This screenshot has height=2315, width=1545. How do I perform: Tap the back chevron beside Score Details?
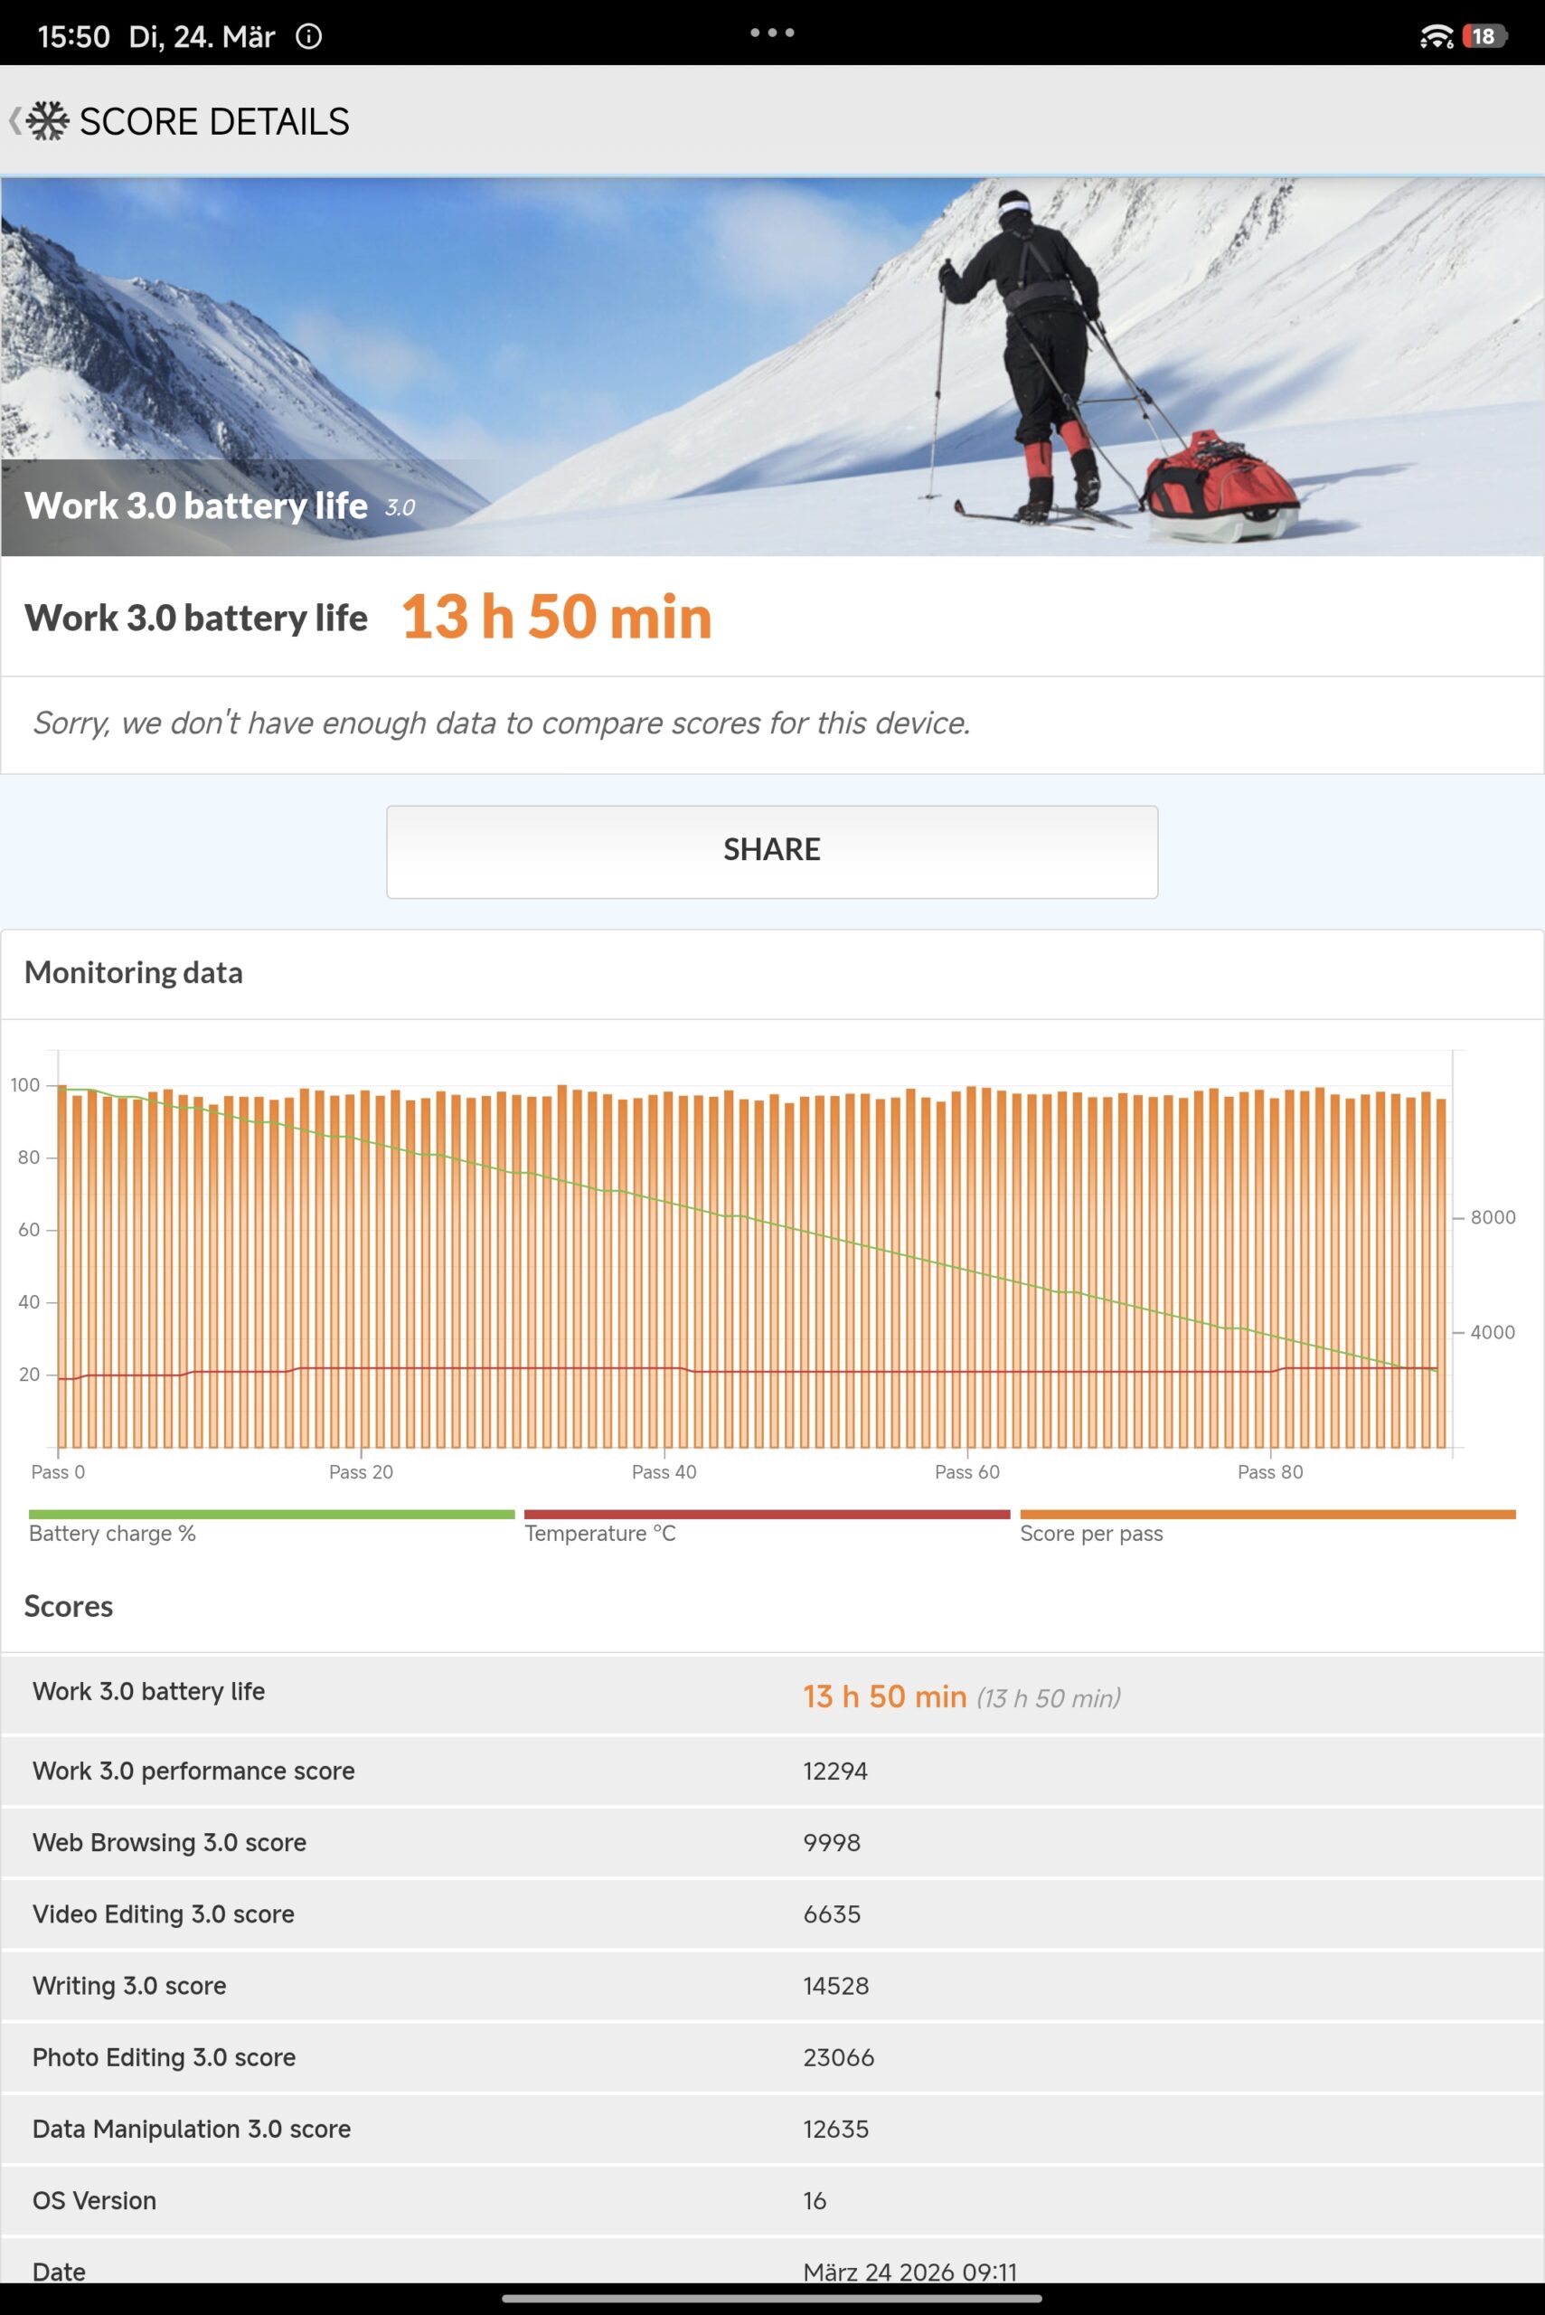(14, 121)
